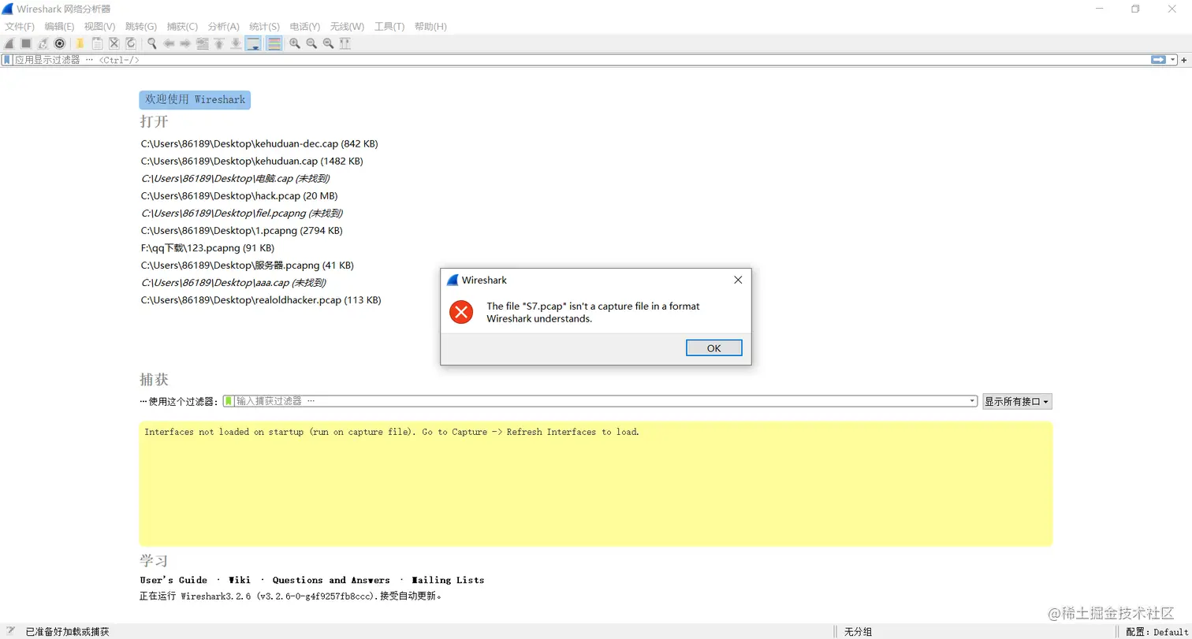Open the 编辑(E) menu

pyautogui.click(x=59, y=26)
